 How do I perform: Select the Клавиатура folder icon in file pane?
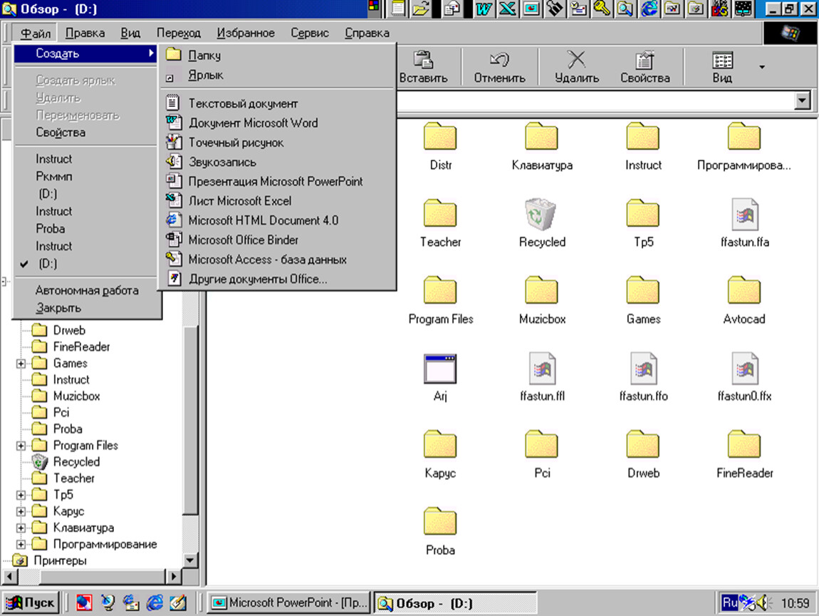pos(542,137)
